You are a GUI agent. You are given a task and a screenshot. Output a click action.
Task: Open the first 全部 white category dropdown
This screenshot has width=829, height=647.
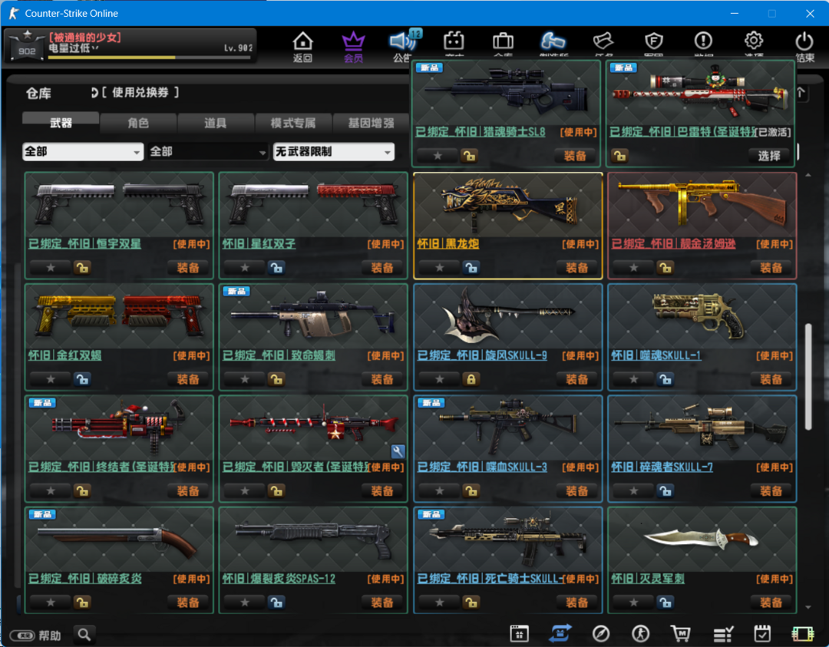tap(82, 152)
